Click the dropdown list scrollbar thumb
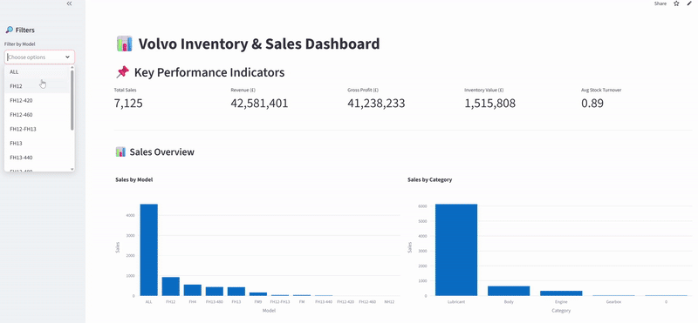The height and width of the screenshot is (323, 698). 72,100
